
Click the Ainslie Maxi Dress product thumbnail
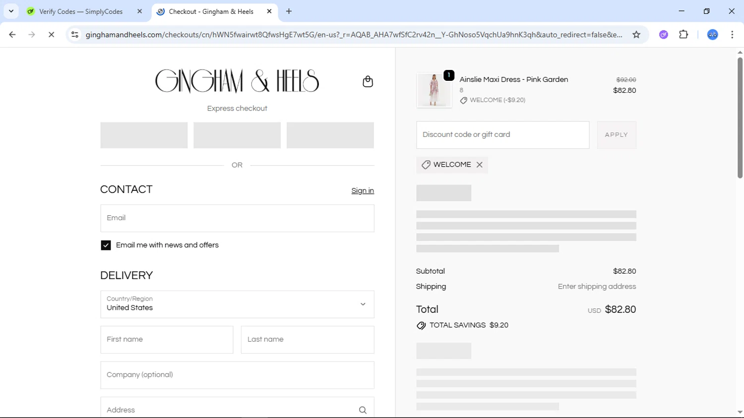[434, 90]
